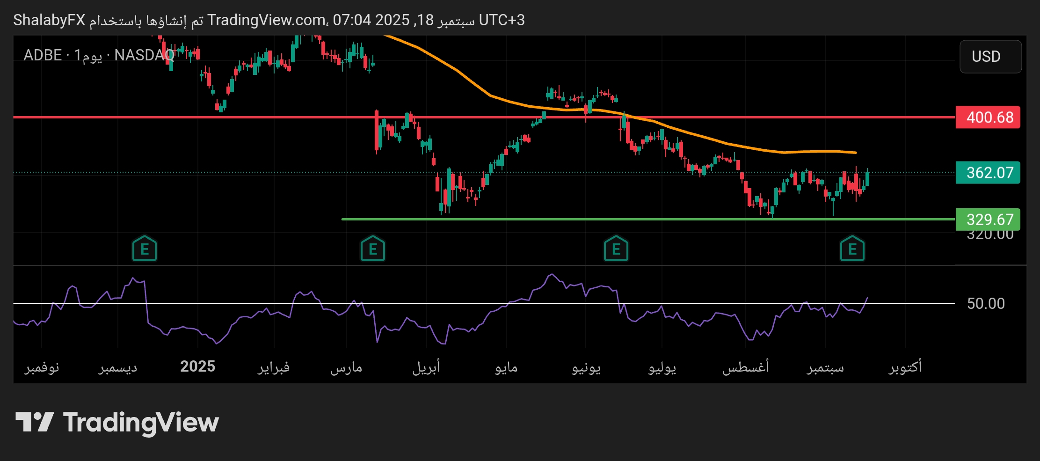Click the سبتمبر month label on axis

[825, 367]
